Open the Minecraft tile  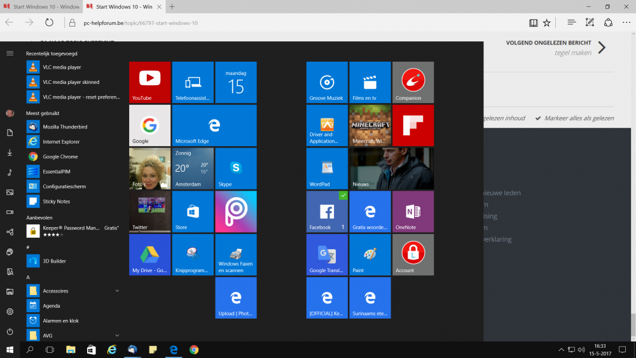click(370, 125)
